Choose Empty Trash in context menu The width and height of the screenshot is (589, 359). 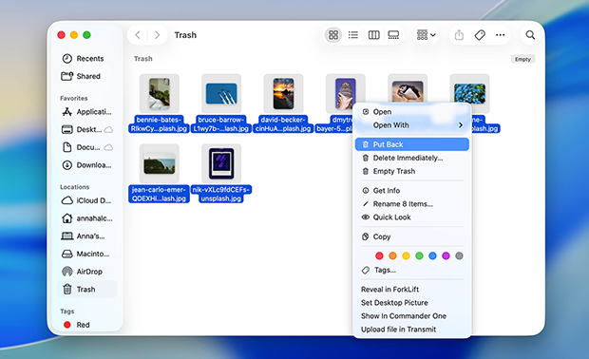(412, 171)
